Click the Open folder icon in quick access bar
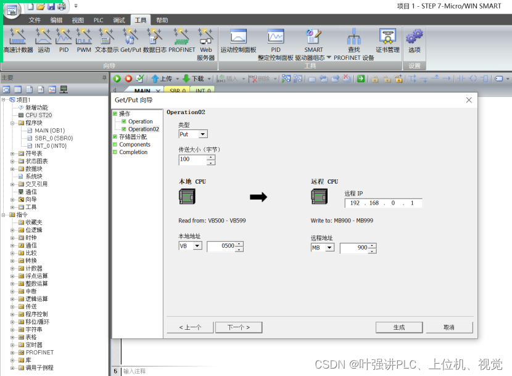This screenshot has width=512, height=376. point(41,6)
